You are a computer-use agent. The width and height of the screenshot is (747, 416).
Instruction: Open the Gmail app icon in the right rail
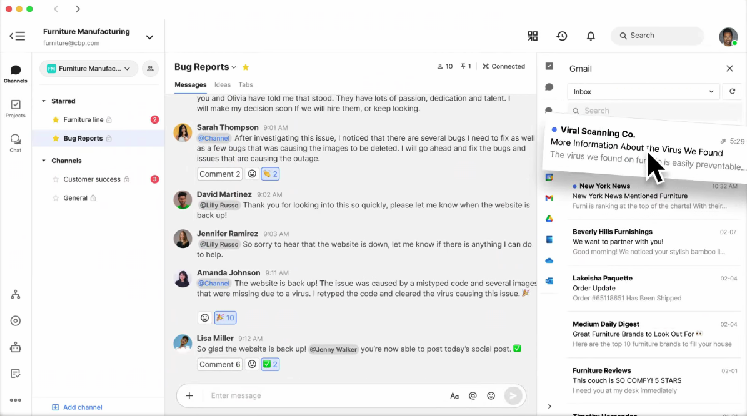(549, 197)
